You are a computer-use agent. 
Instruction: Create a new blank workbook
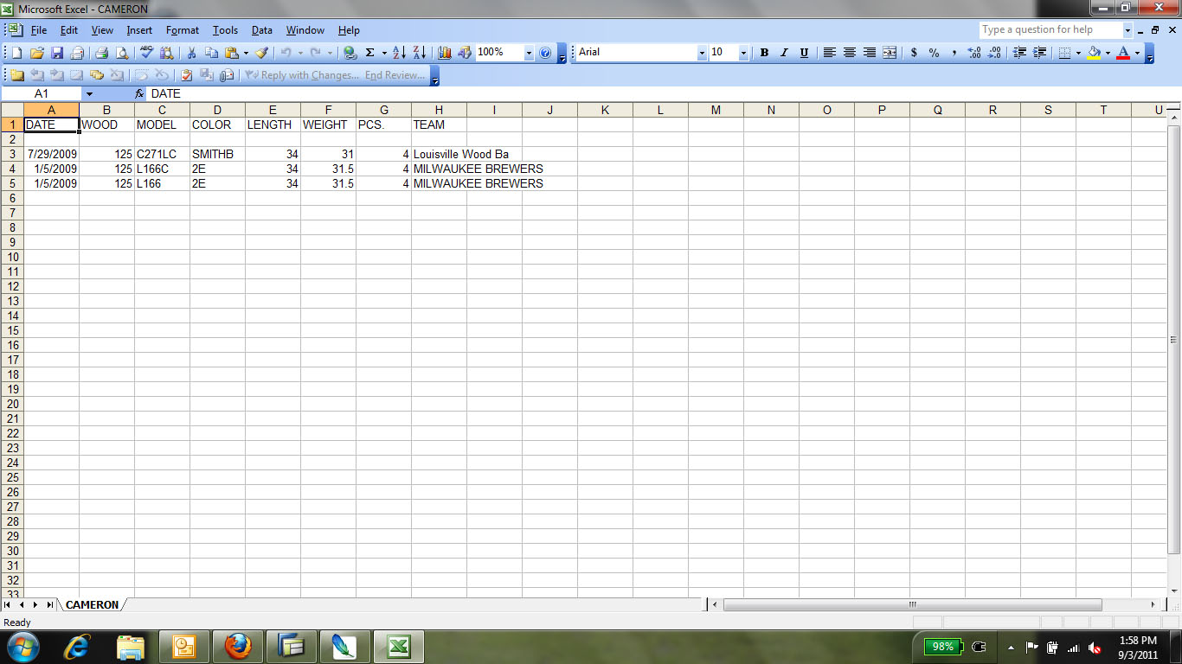pyautogui.click(x=17, y=53)
